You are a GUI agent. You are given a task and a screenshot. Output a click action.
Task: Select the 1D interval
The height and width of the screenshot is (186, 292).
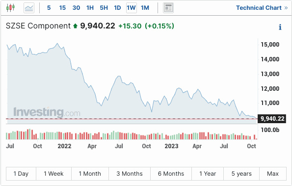click(117, 8)
